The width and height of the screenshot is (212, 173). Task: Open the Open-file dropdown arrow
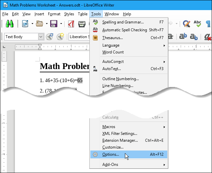pos(47,24)
